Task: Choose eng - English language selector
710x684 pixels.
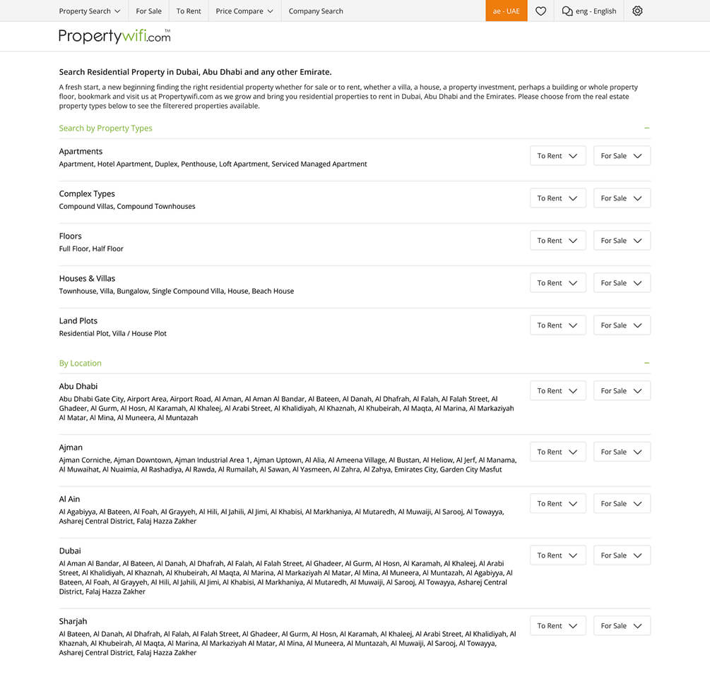Action: [596, 11]
